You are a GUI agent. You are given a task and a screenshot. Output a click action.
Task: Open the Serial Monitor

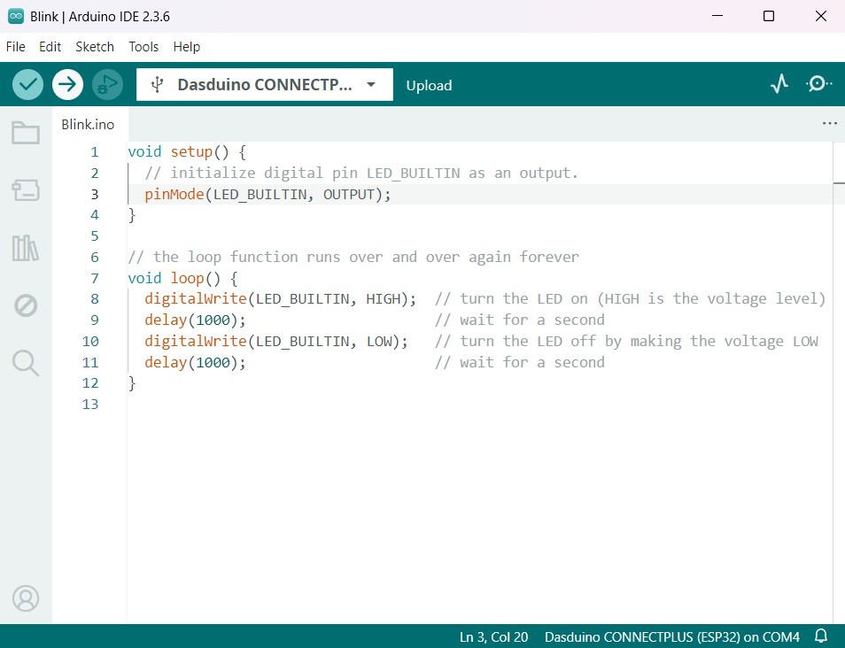coord(818,84)
